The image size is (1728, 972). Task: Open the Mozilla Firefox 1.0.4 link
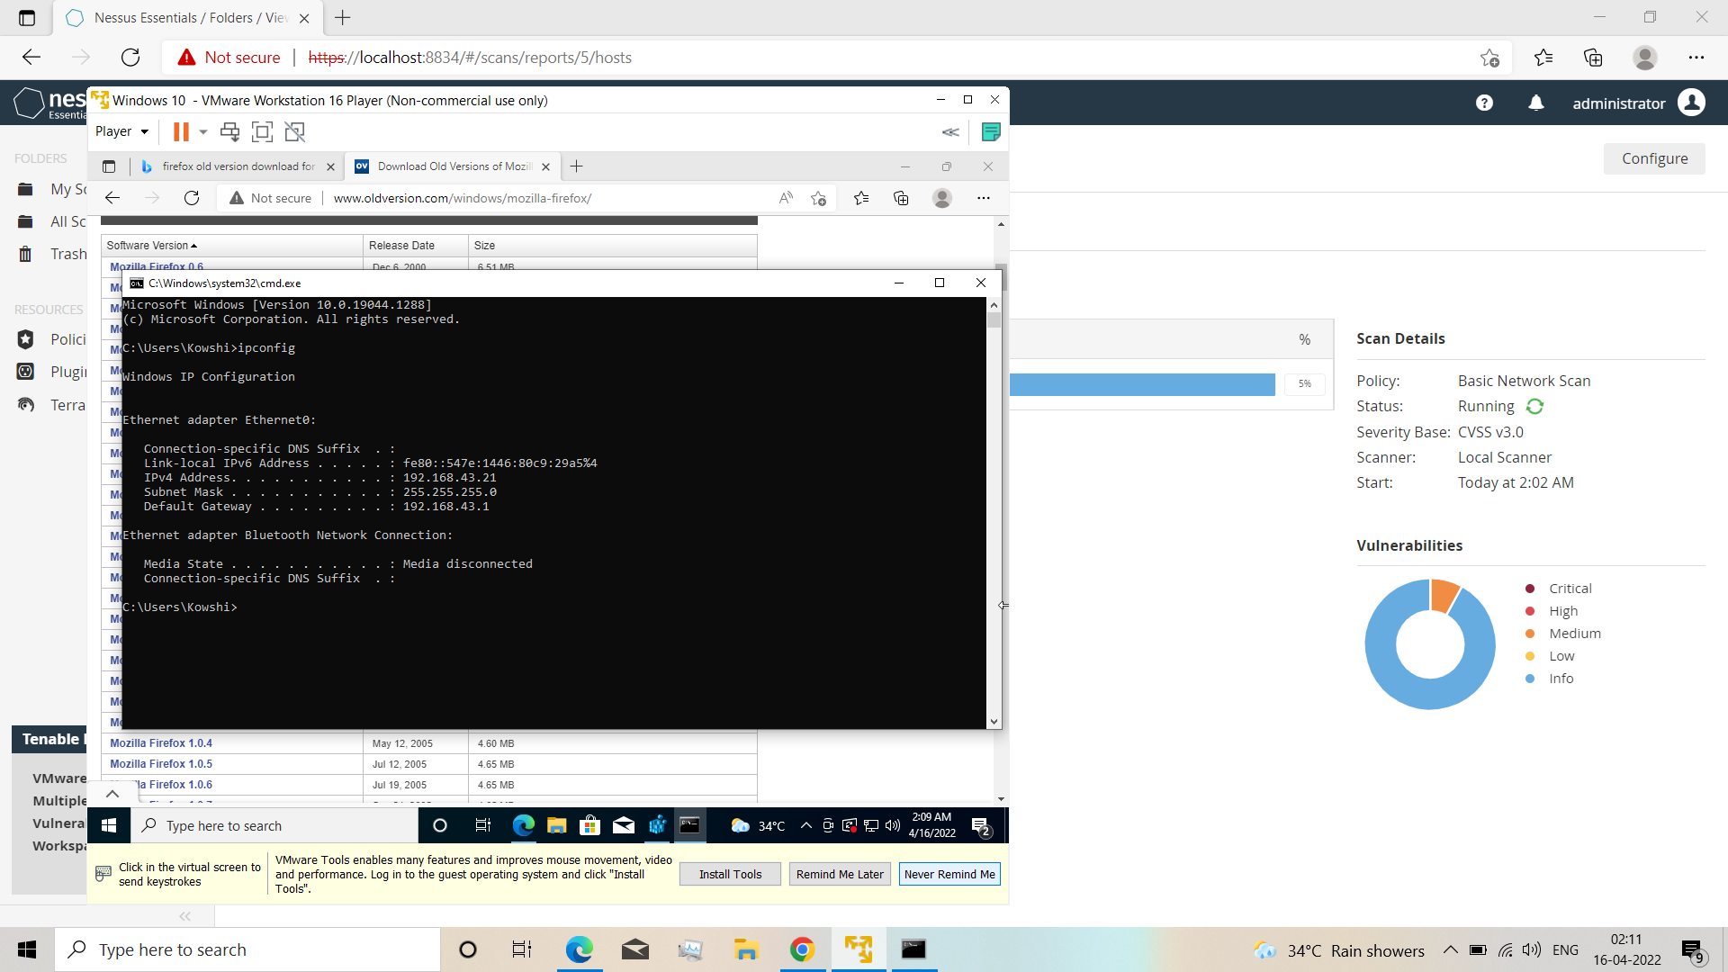pos(161,743)
